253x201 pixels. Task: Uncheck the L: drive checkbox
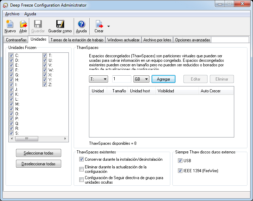pos(11,99)
